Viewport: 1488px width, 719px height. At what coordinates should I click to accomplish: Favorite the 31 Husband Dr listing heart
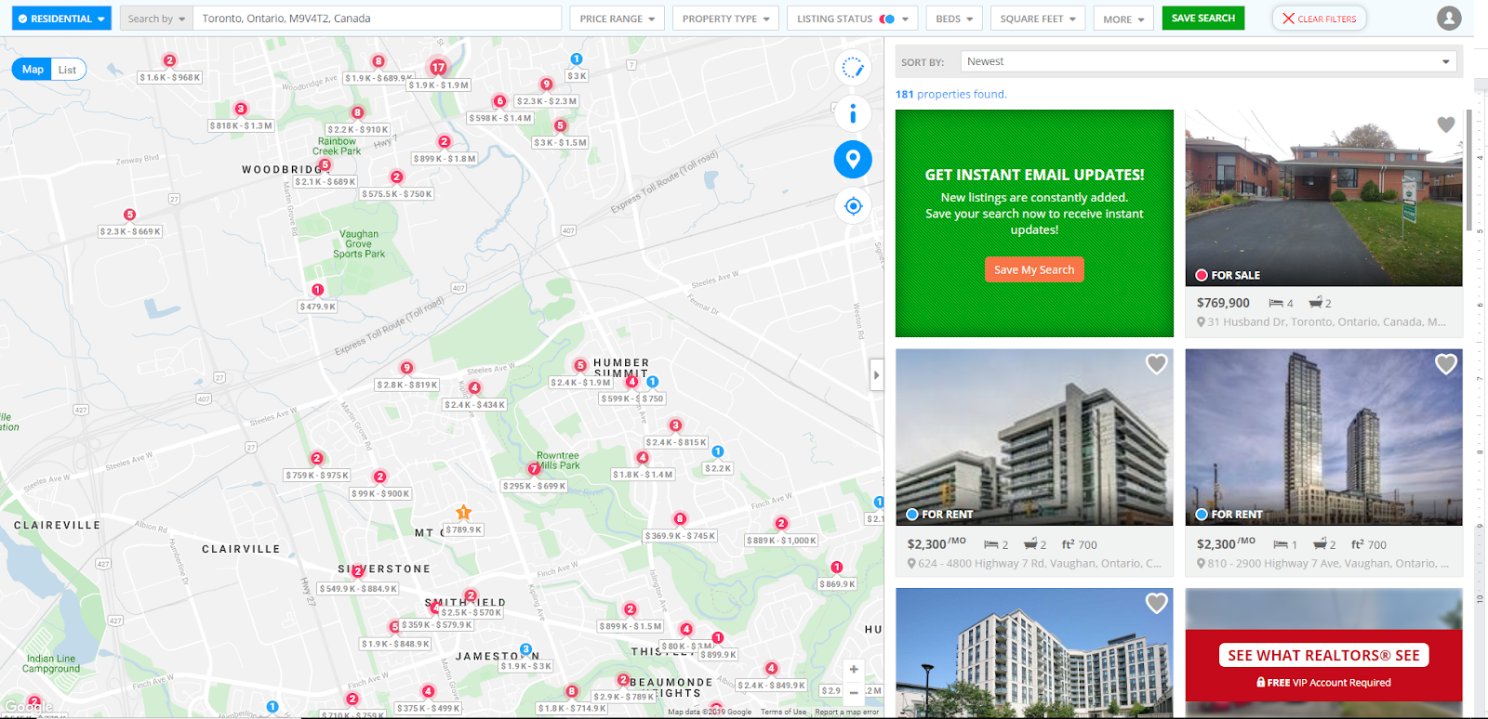click(1445, 124)
